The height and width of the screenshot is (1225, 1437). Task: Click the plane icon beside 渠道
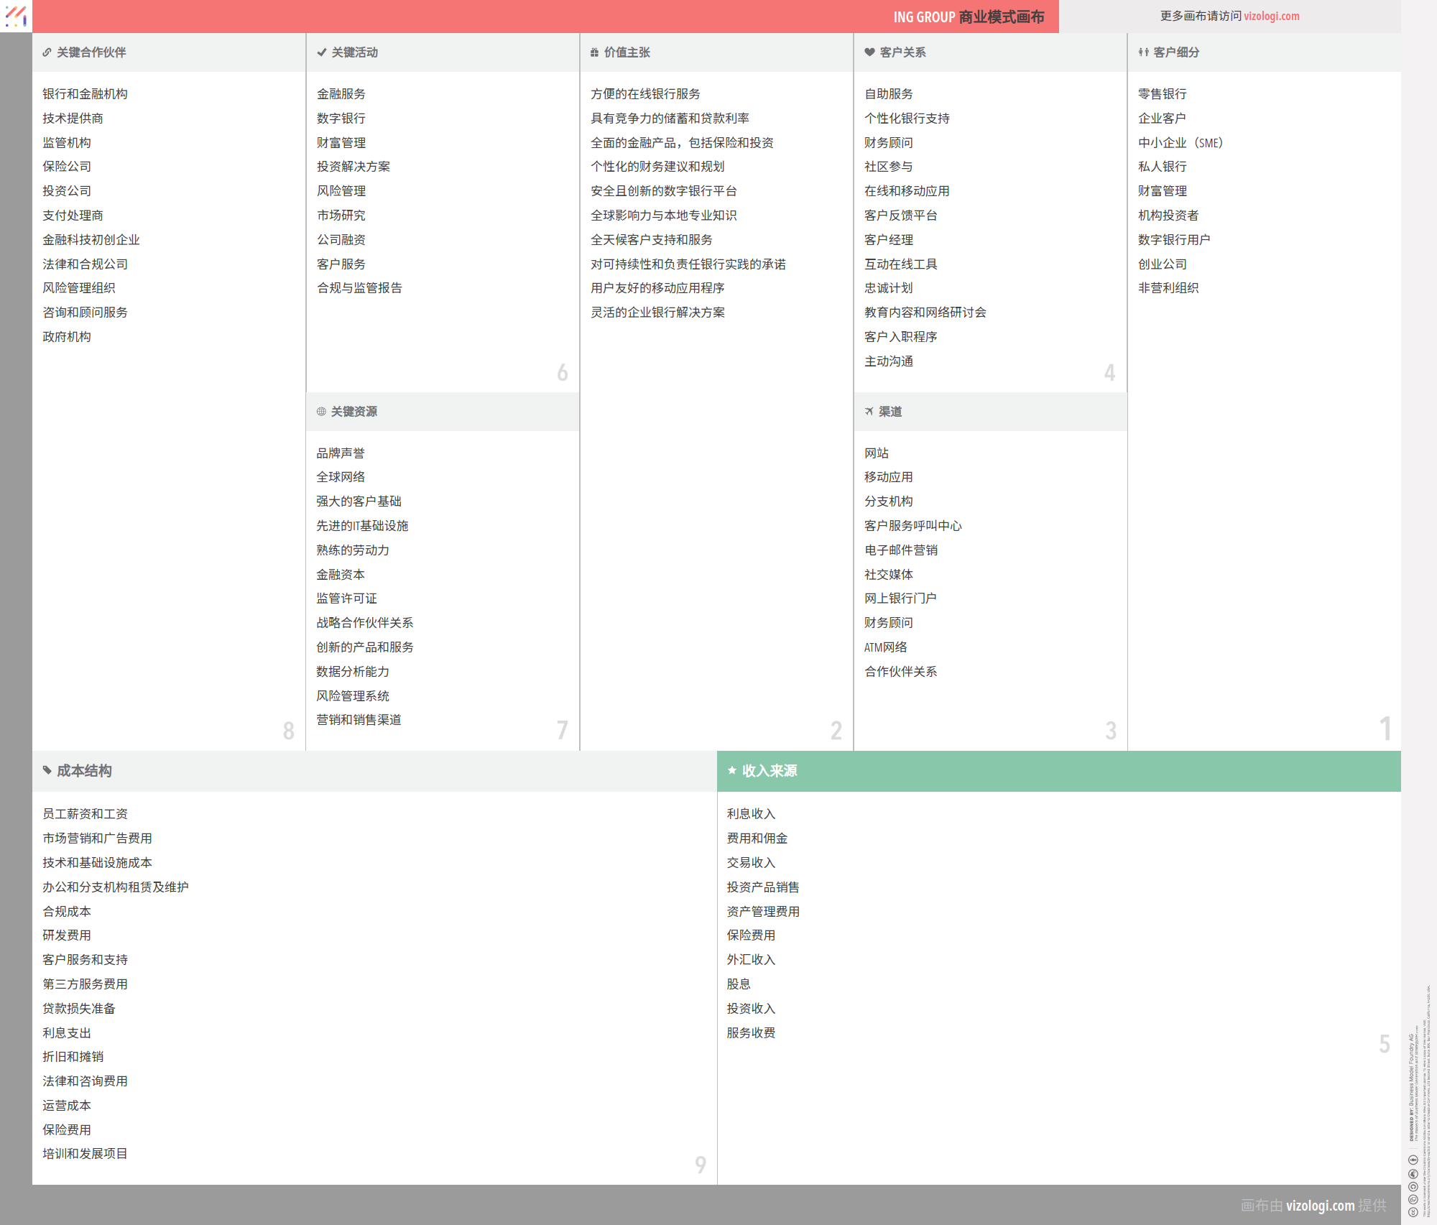(869, 412)
